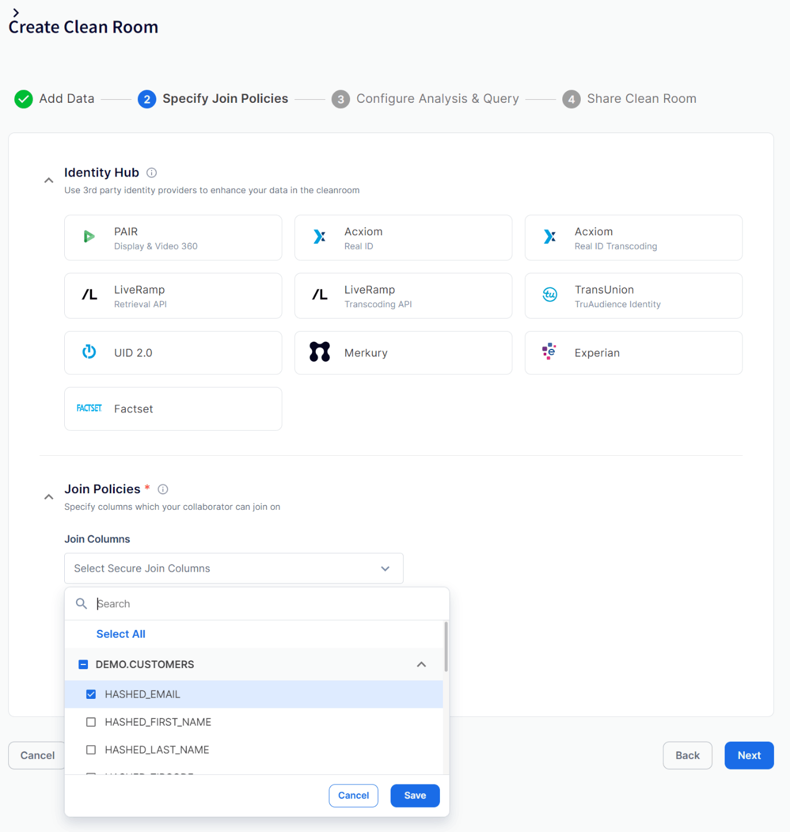
Task: Click the Acxiom Real ID logo icon
Action: (x=320, y=237)
